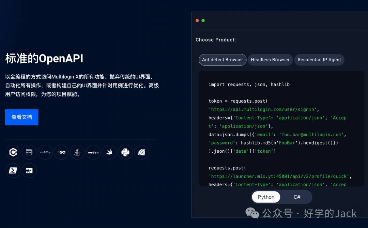The image size is (368, 228).
Task: Select the curl icon
Action: tap(45, 152)
